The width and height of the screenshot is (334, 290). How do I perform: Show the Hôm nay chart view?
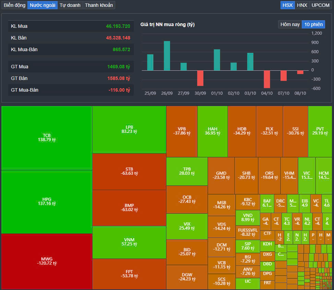pyautogui.click(x=290, y=24)
